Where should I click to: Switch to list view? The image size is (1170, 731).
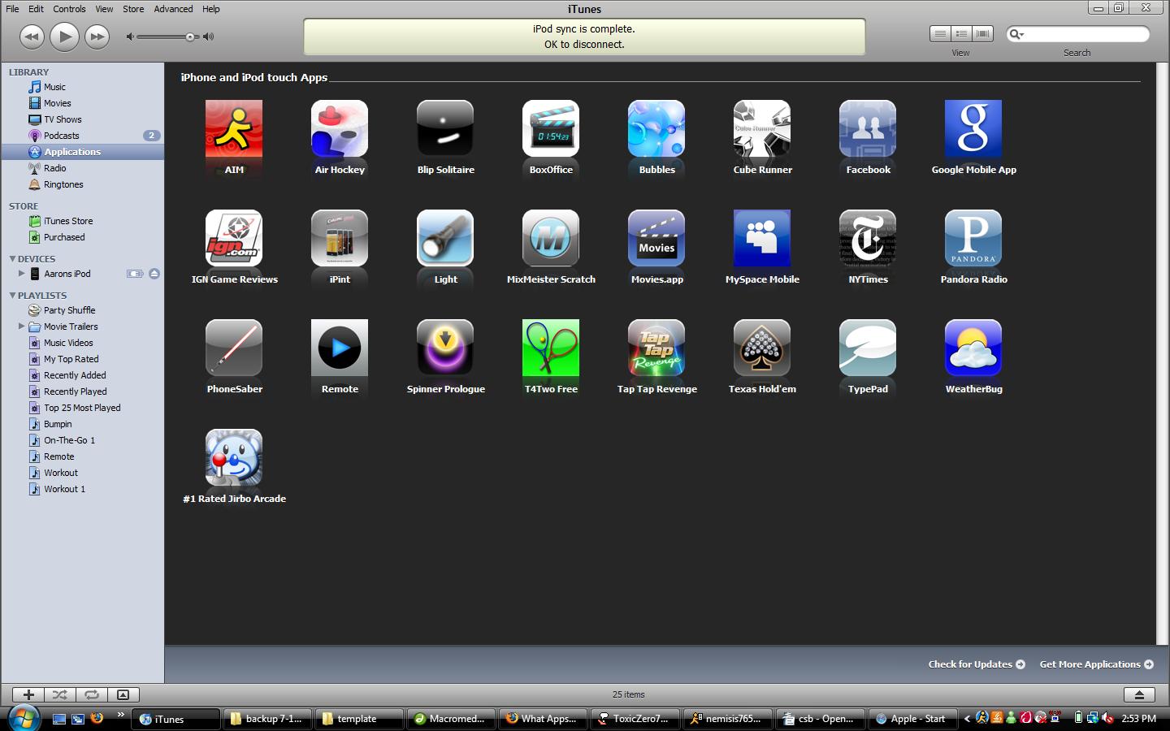[x=940, y=33]
